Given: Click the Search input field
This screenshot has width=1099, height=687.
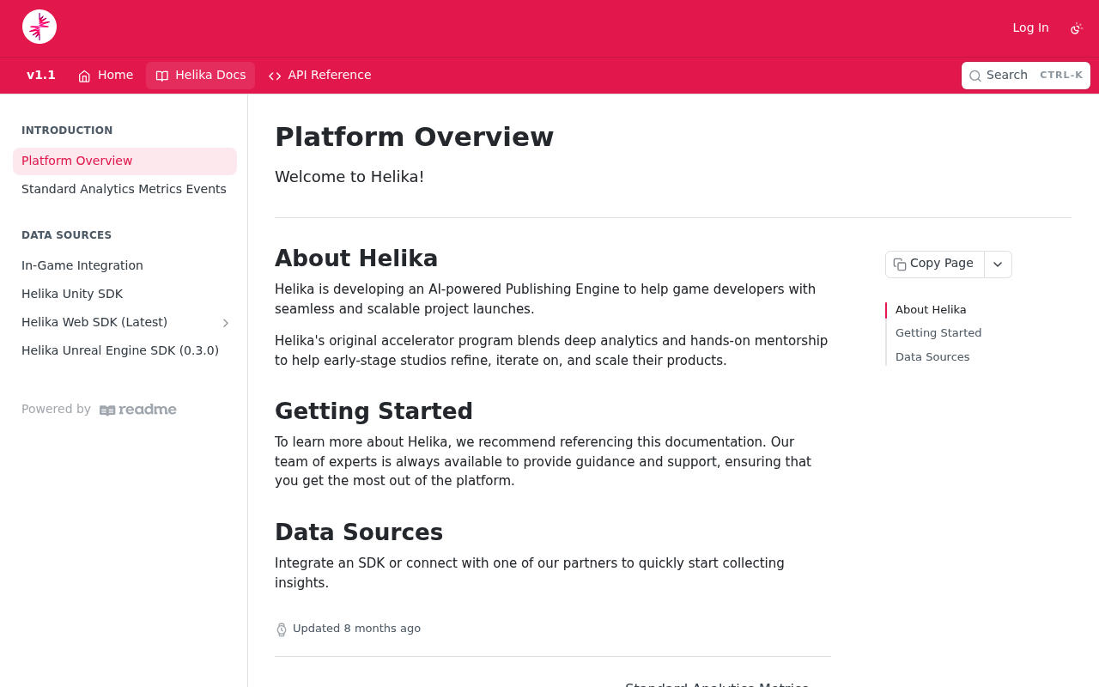Looking at the screenshot, I should (1026, 76).
